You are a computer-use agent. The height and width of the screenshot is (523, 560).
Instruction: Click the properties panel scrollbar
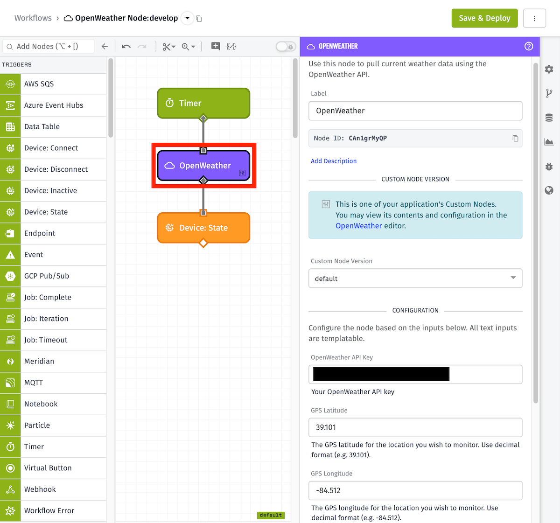click(536, 233)
